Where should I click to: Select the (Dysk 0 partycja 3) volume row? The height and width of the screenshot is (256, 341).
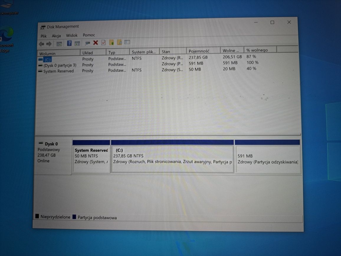(x=60, y=65)
